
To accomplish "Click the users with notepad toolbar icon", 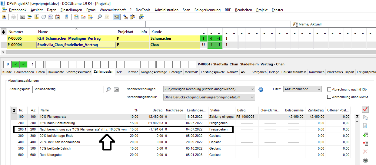I will (x=132, y=17).
